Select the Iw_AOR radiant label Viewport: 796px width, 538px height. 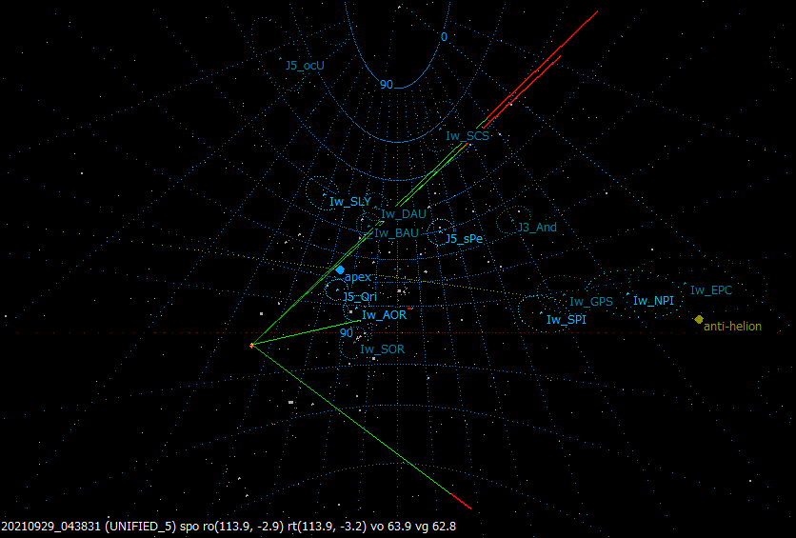tap(385, 315)
